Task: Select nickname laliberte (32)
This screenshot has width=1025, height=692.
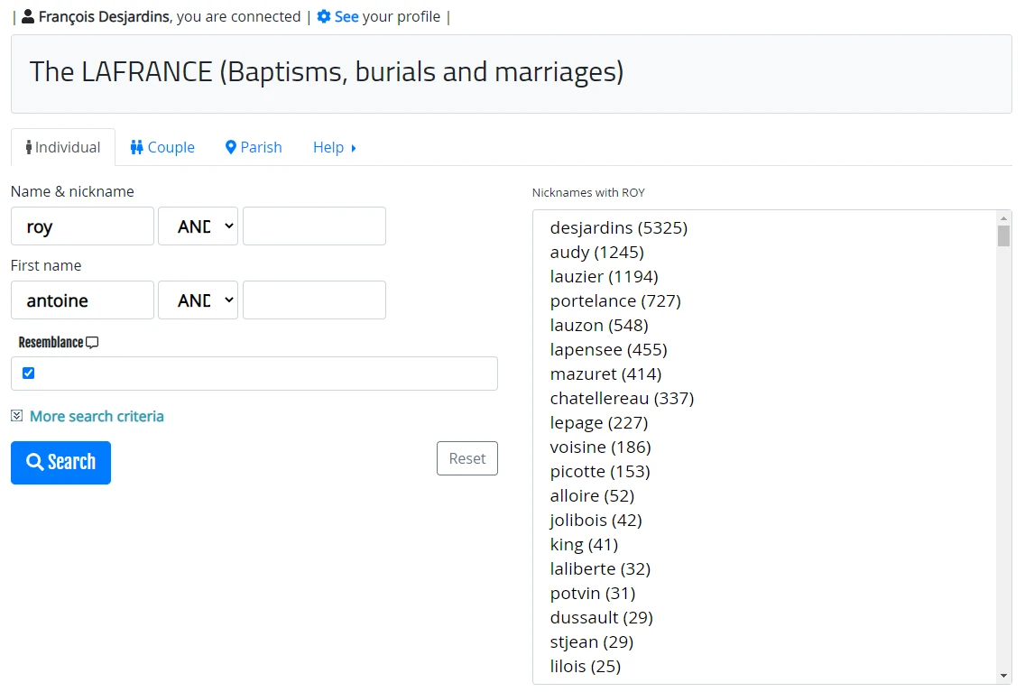Action: 600,568
